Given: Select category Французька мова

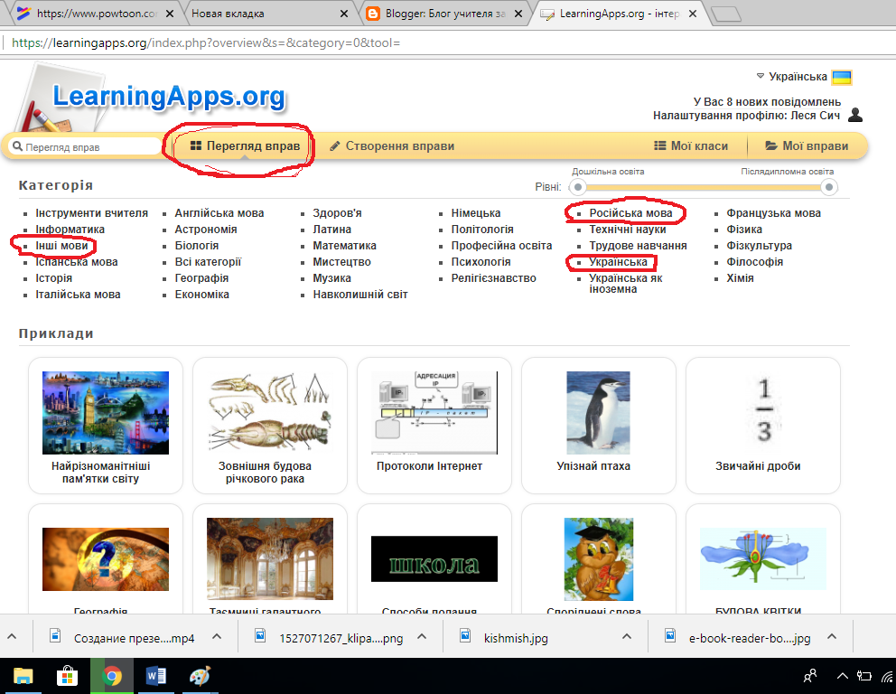Looking at the screenshot, I should point(774,213).
